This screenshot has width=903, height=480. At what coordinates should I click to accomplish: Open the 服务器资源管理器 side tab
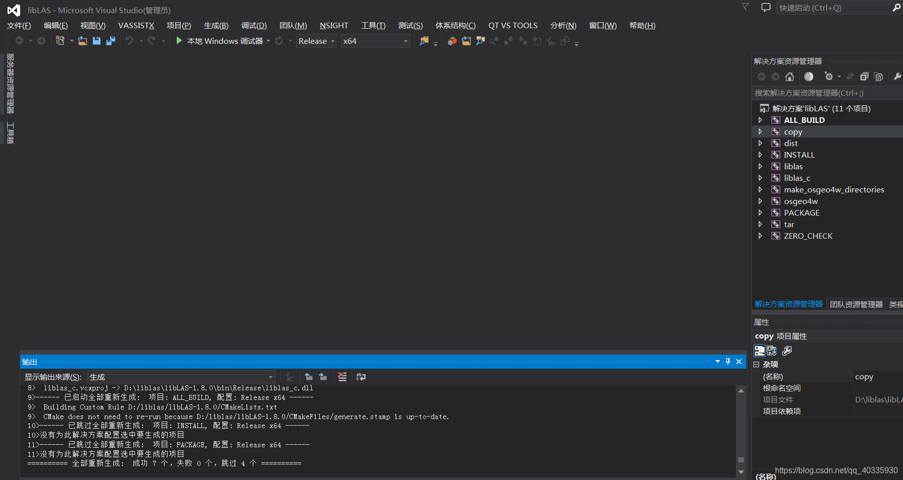tap(10, 84)
